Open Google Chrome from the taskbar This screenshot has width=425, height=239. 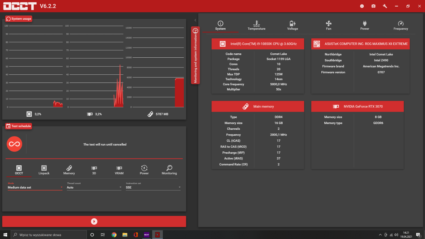pos(114,235)
